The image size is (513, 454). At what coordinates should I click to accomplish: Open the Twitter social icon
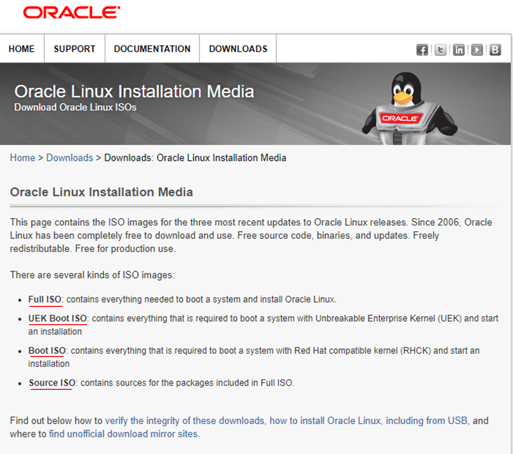[x=440, y=50]
